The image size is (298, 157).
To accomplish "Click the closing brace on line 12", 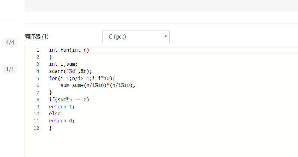I will (x=50, y=128).
